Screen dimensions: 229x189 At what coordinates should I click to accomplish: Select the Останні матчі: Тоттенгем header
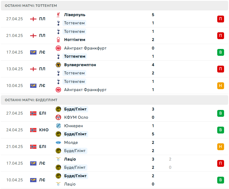[114, 6]
